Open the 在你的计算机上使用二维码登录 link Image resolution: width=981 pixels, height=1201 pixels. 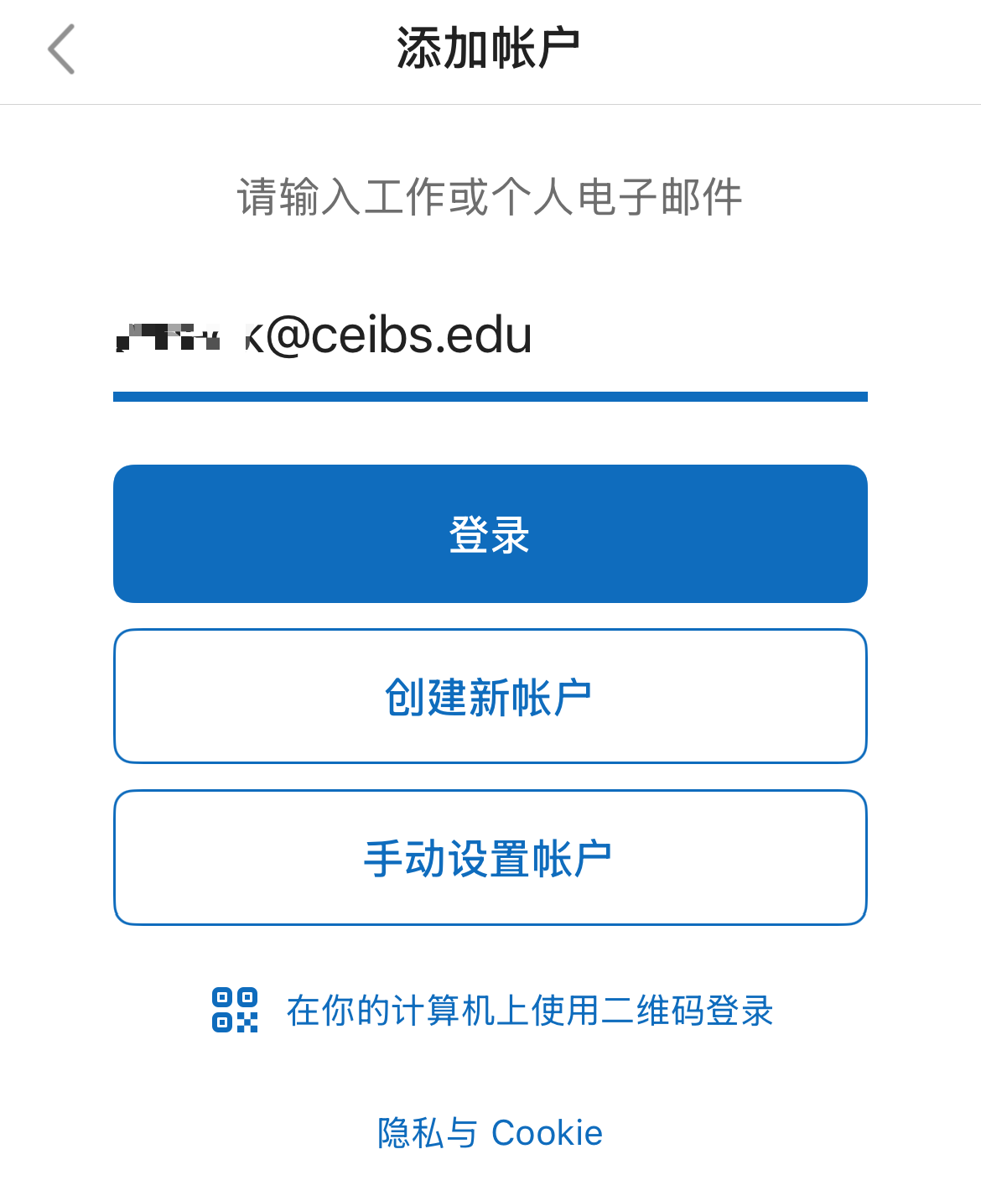528,1011
